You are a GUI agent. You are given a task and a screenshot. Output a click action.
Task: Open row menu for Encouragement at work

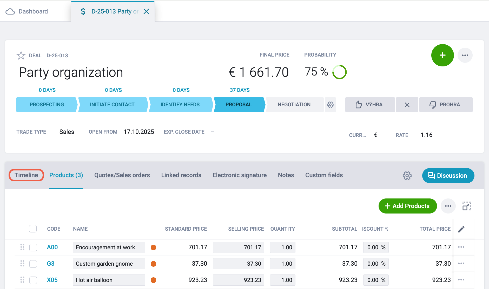click(x=461, y=247)
